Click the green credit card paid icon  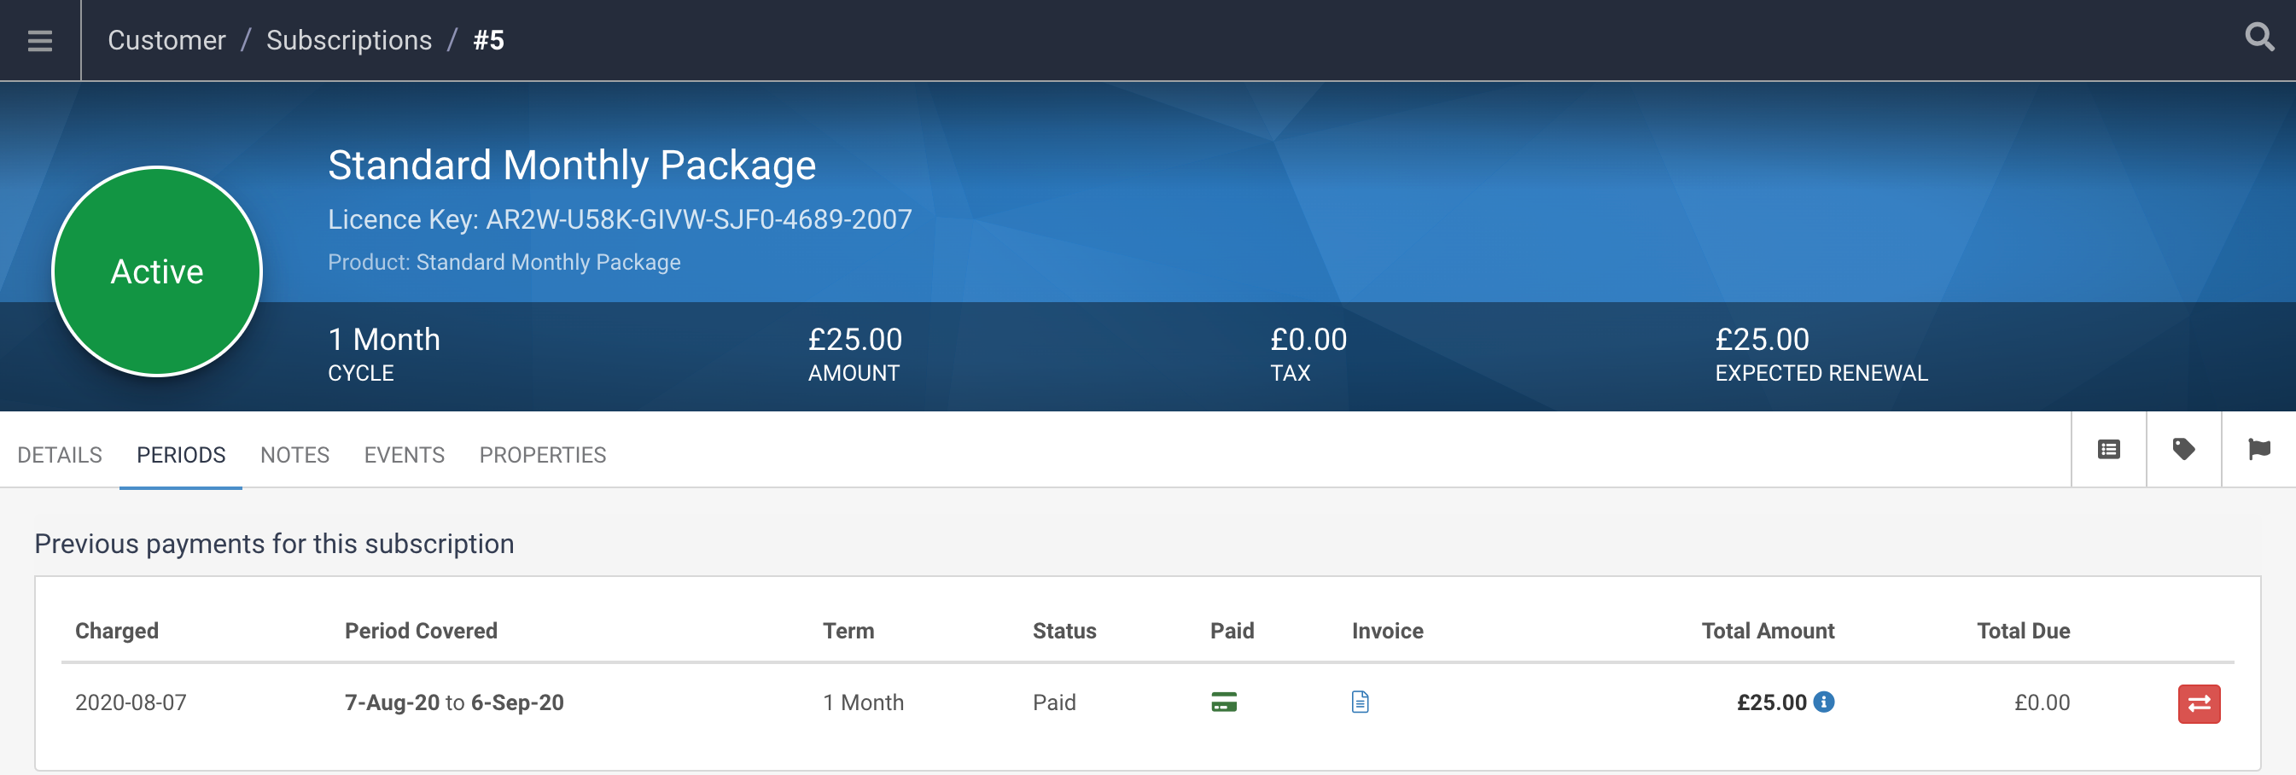coord(1224,702)
